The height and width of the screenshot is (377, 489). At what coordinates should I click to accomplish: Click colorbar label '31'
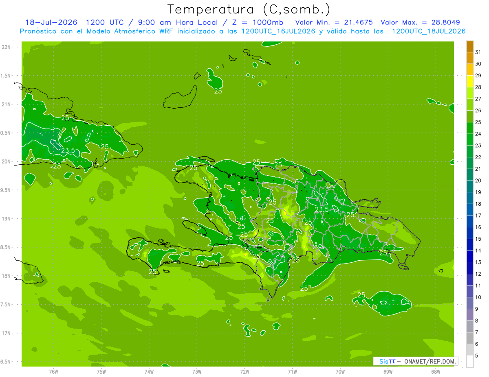click(478, 52)
